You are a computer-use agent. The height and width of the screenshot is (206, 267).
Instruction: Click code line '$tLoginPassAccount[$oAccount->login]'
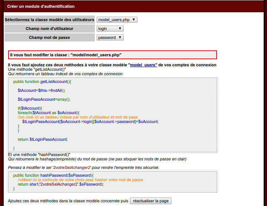(x=90, y=122)
